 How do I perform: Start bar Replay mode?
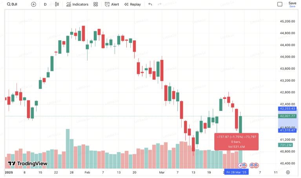(132, 4)
